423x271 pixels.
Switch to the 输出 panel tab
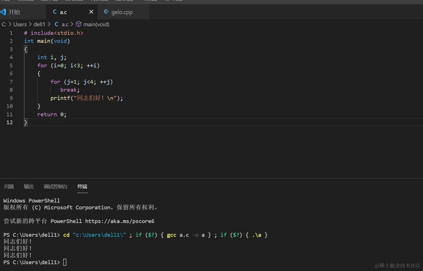point(29,186)
